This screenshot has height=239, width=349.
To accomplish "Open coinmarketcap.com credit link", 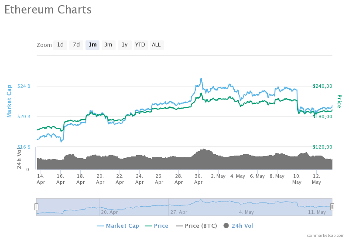I will point(325,235).
